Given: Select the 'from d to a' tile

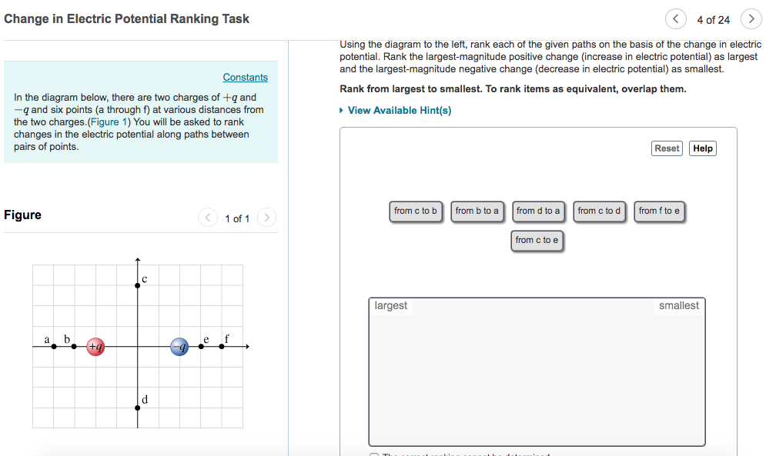Looking at the screenshot, I should [x=538, y=211].
